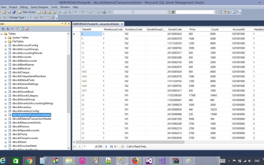Click the horizontal scrollbar of the data grid
Viewport: 264px width, 165px height.
point(130,142)
